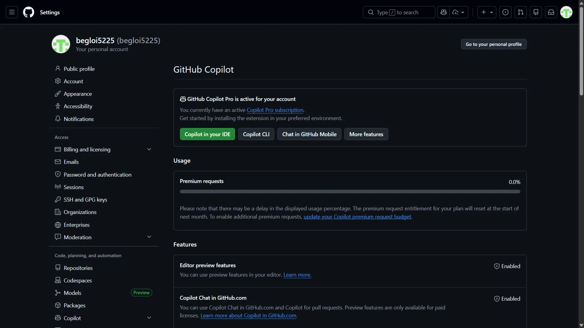
Task: Open the agents dropdown beside Copilot icon
Action: 459,12
